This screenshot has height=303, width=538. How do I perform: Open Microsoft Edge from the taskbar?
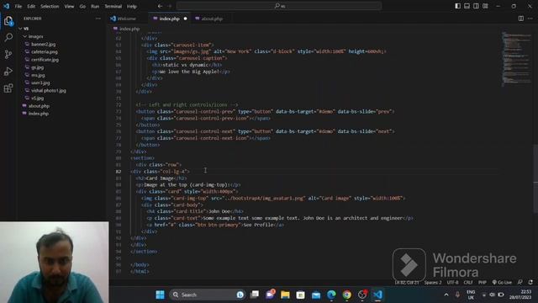(x=331, y=295)
